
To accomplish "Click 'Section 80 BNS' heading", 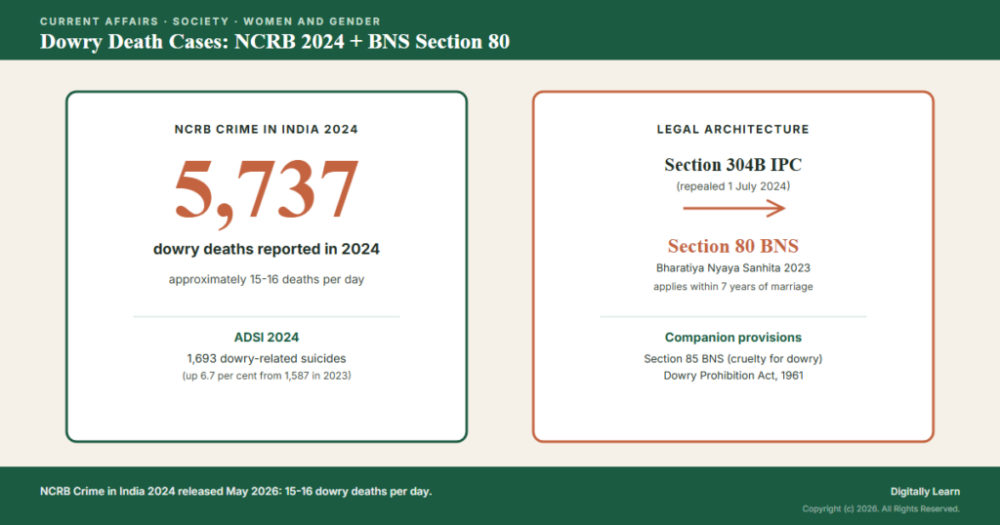I will [733, 246].
